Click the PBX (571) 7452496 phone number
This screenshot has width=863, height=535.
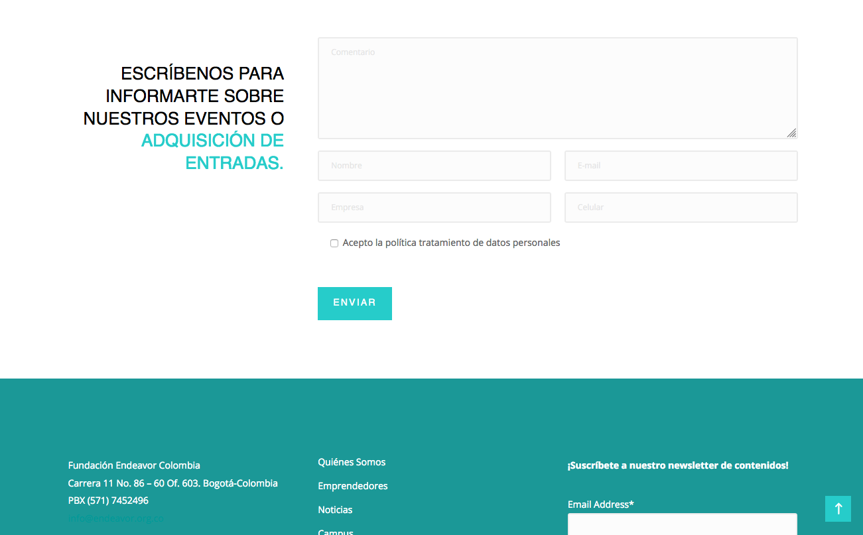[108, 501]
